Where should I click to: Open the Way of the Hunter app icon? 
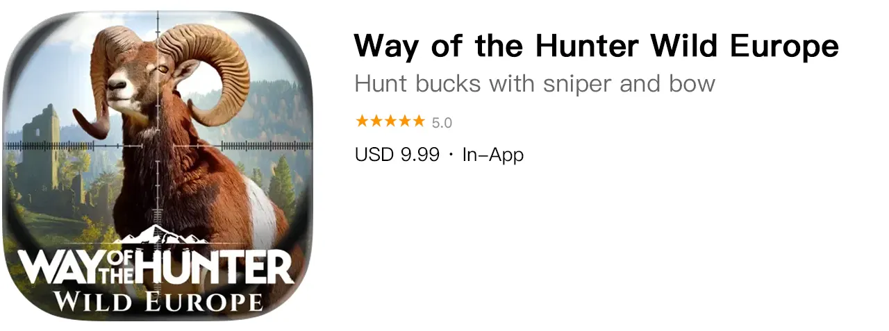click(158, 165)
